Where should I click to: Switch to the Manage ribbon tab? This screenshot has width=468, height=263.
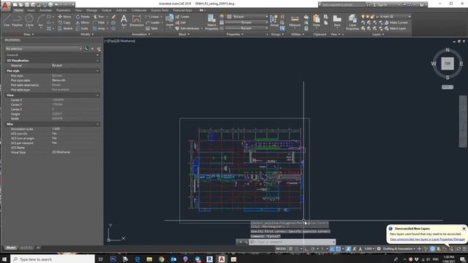(91, 10)
